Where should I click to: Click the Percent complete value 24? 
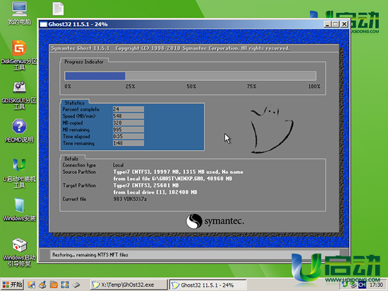(129, 109)
